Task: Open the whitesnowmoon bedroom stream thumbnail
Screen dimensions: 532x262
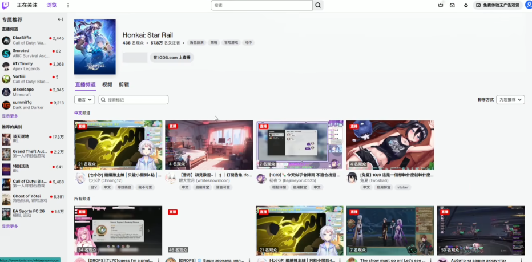Action: click(x=208, y=145)
